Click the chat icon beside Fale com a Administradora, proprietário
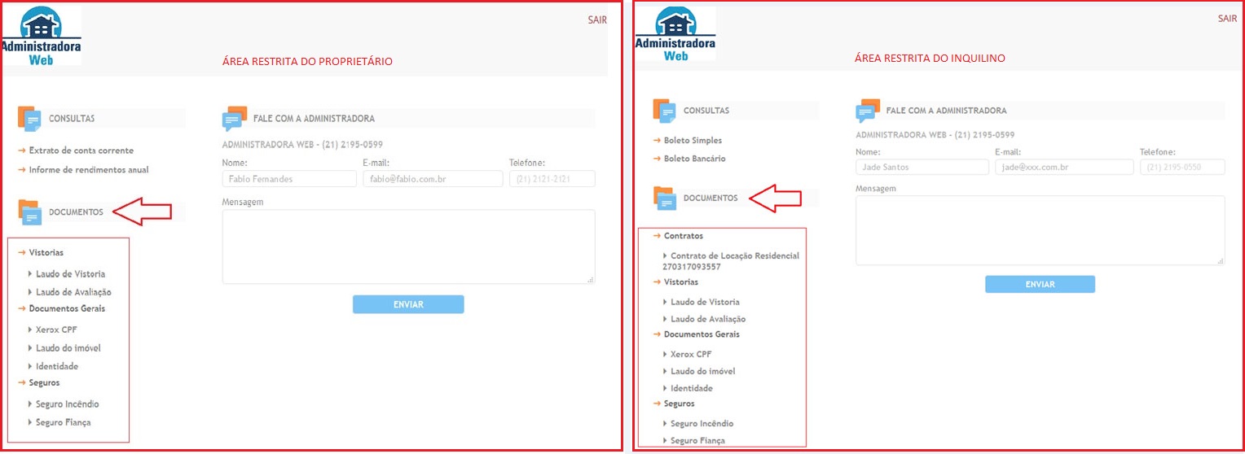The width and height of the screenshot is (1245, 454). click(x=235, y=119)
